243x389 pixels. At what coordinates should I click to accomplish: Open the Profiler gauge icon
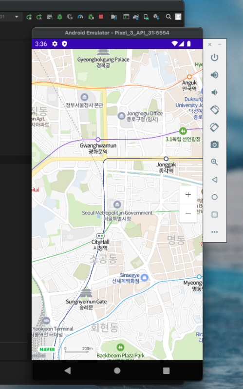tap(80, 17)
